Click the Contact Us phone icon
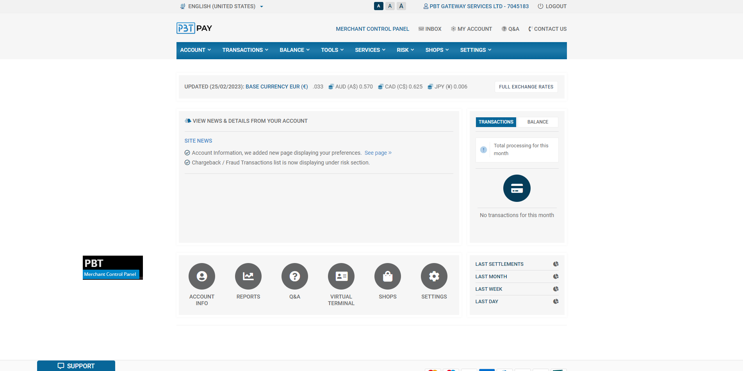This screenshot has height=371, width=743. 530,28
